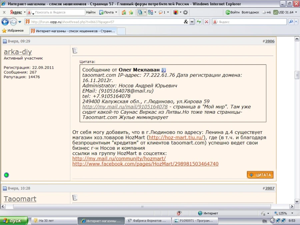Click the horizontal scrollbar right arrow
Viewport: 300px width, 225px height.
coord(292,206)
